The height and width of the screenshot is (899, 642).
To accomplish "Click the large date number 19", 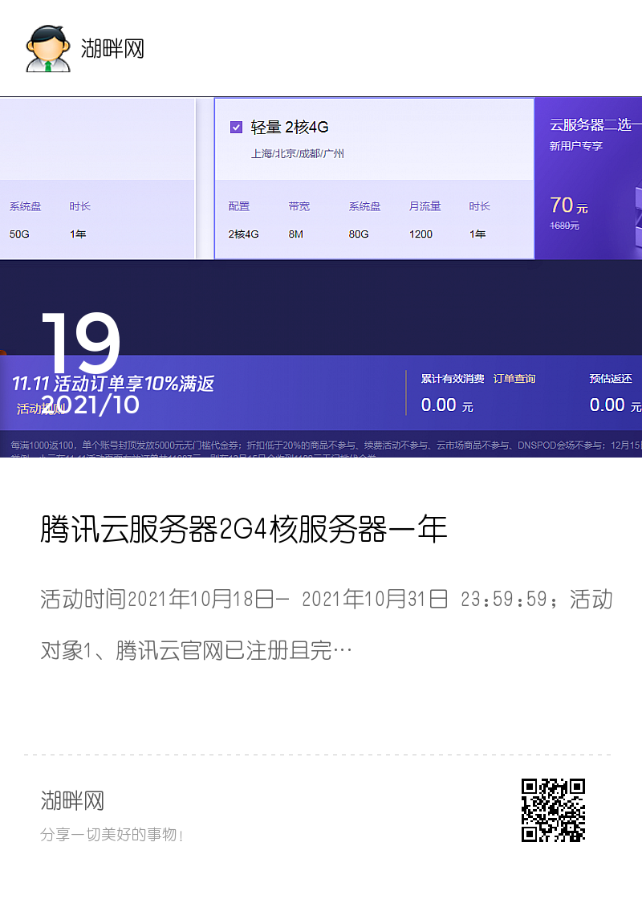I will [81, 342].
